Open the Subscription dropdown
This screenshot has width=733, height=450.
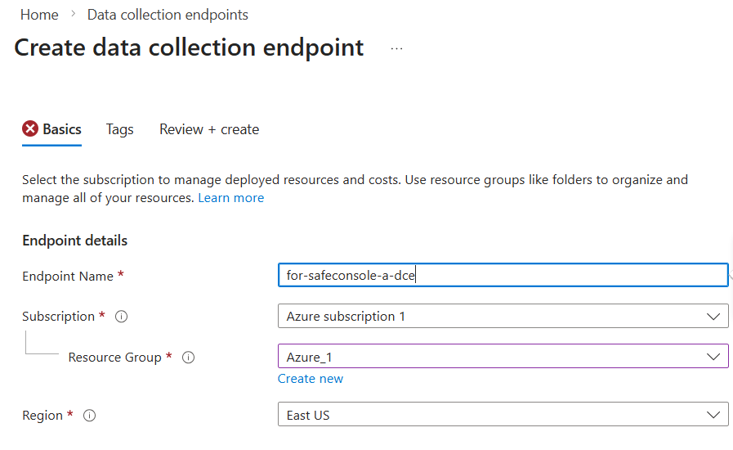coord(503,316)
